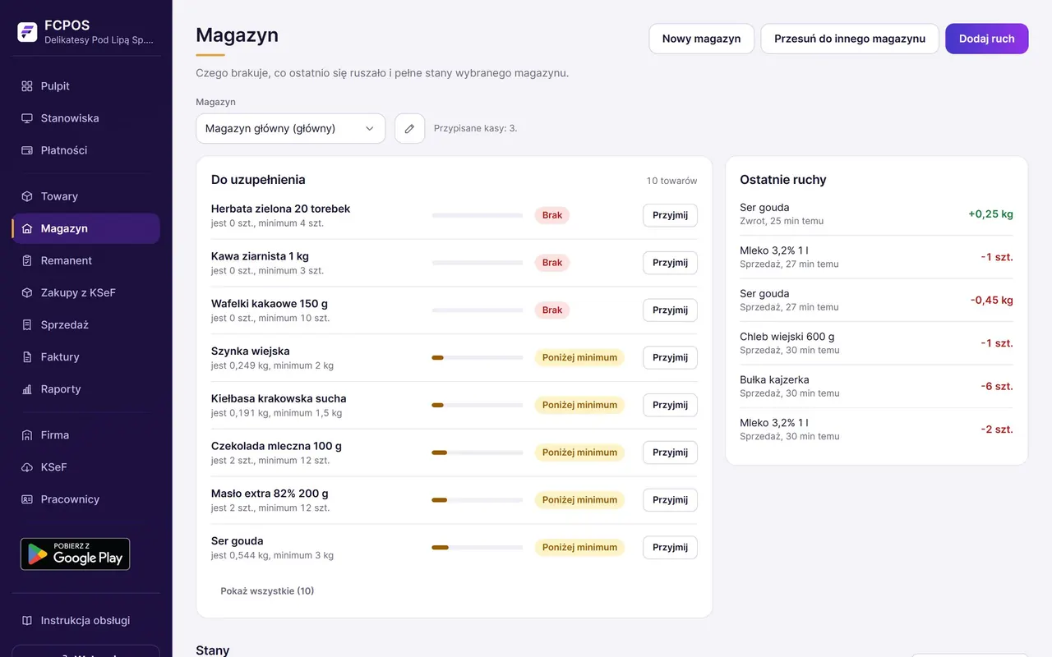Click the Pracownicy ID card icon
1052x657 pixels.
click(x=27, y=499)
